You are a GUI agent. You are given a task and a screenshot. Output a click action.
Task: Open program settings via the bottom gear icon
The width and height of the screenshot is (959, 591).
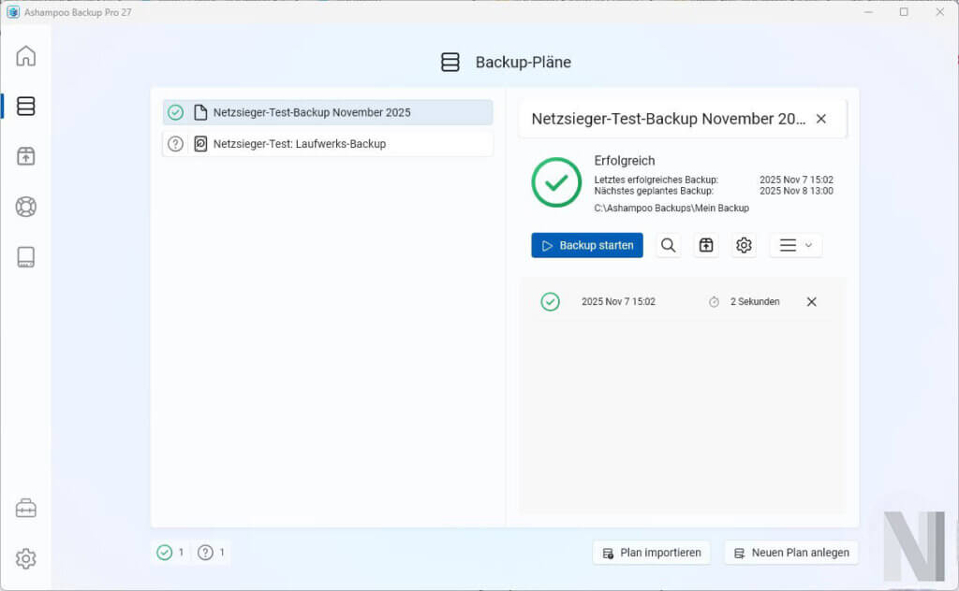point(25,558)
